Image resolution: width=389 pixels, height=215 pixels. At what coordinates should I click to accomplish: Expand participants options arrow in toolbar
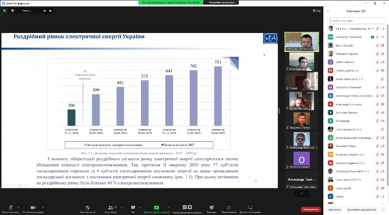click(x=121, y=208)
